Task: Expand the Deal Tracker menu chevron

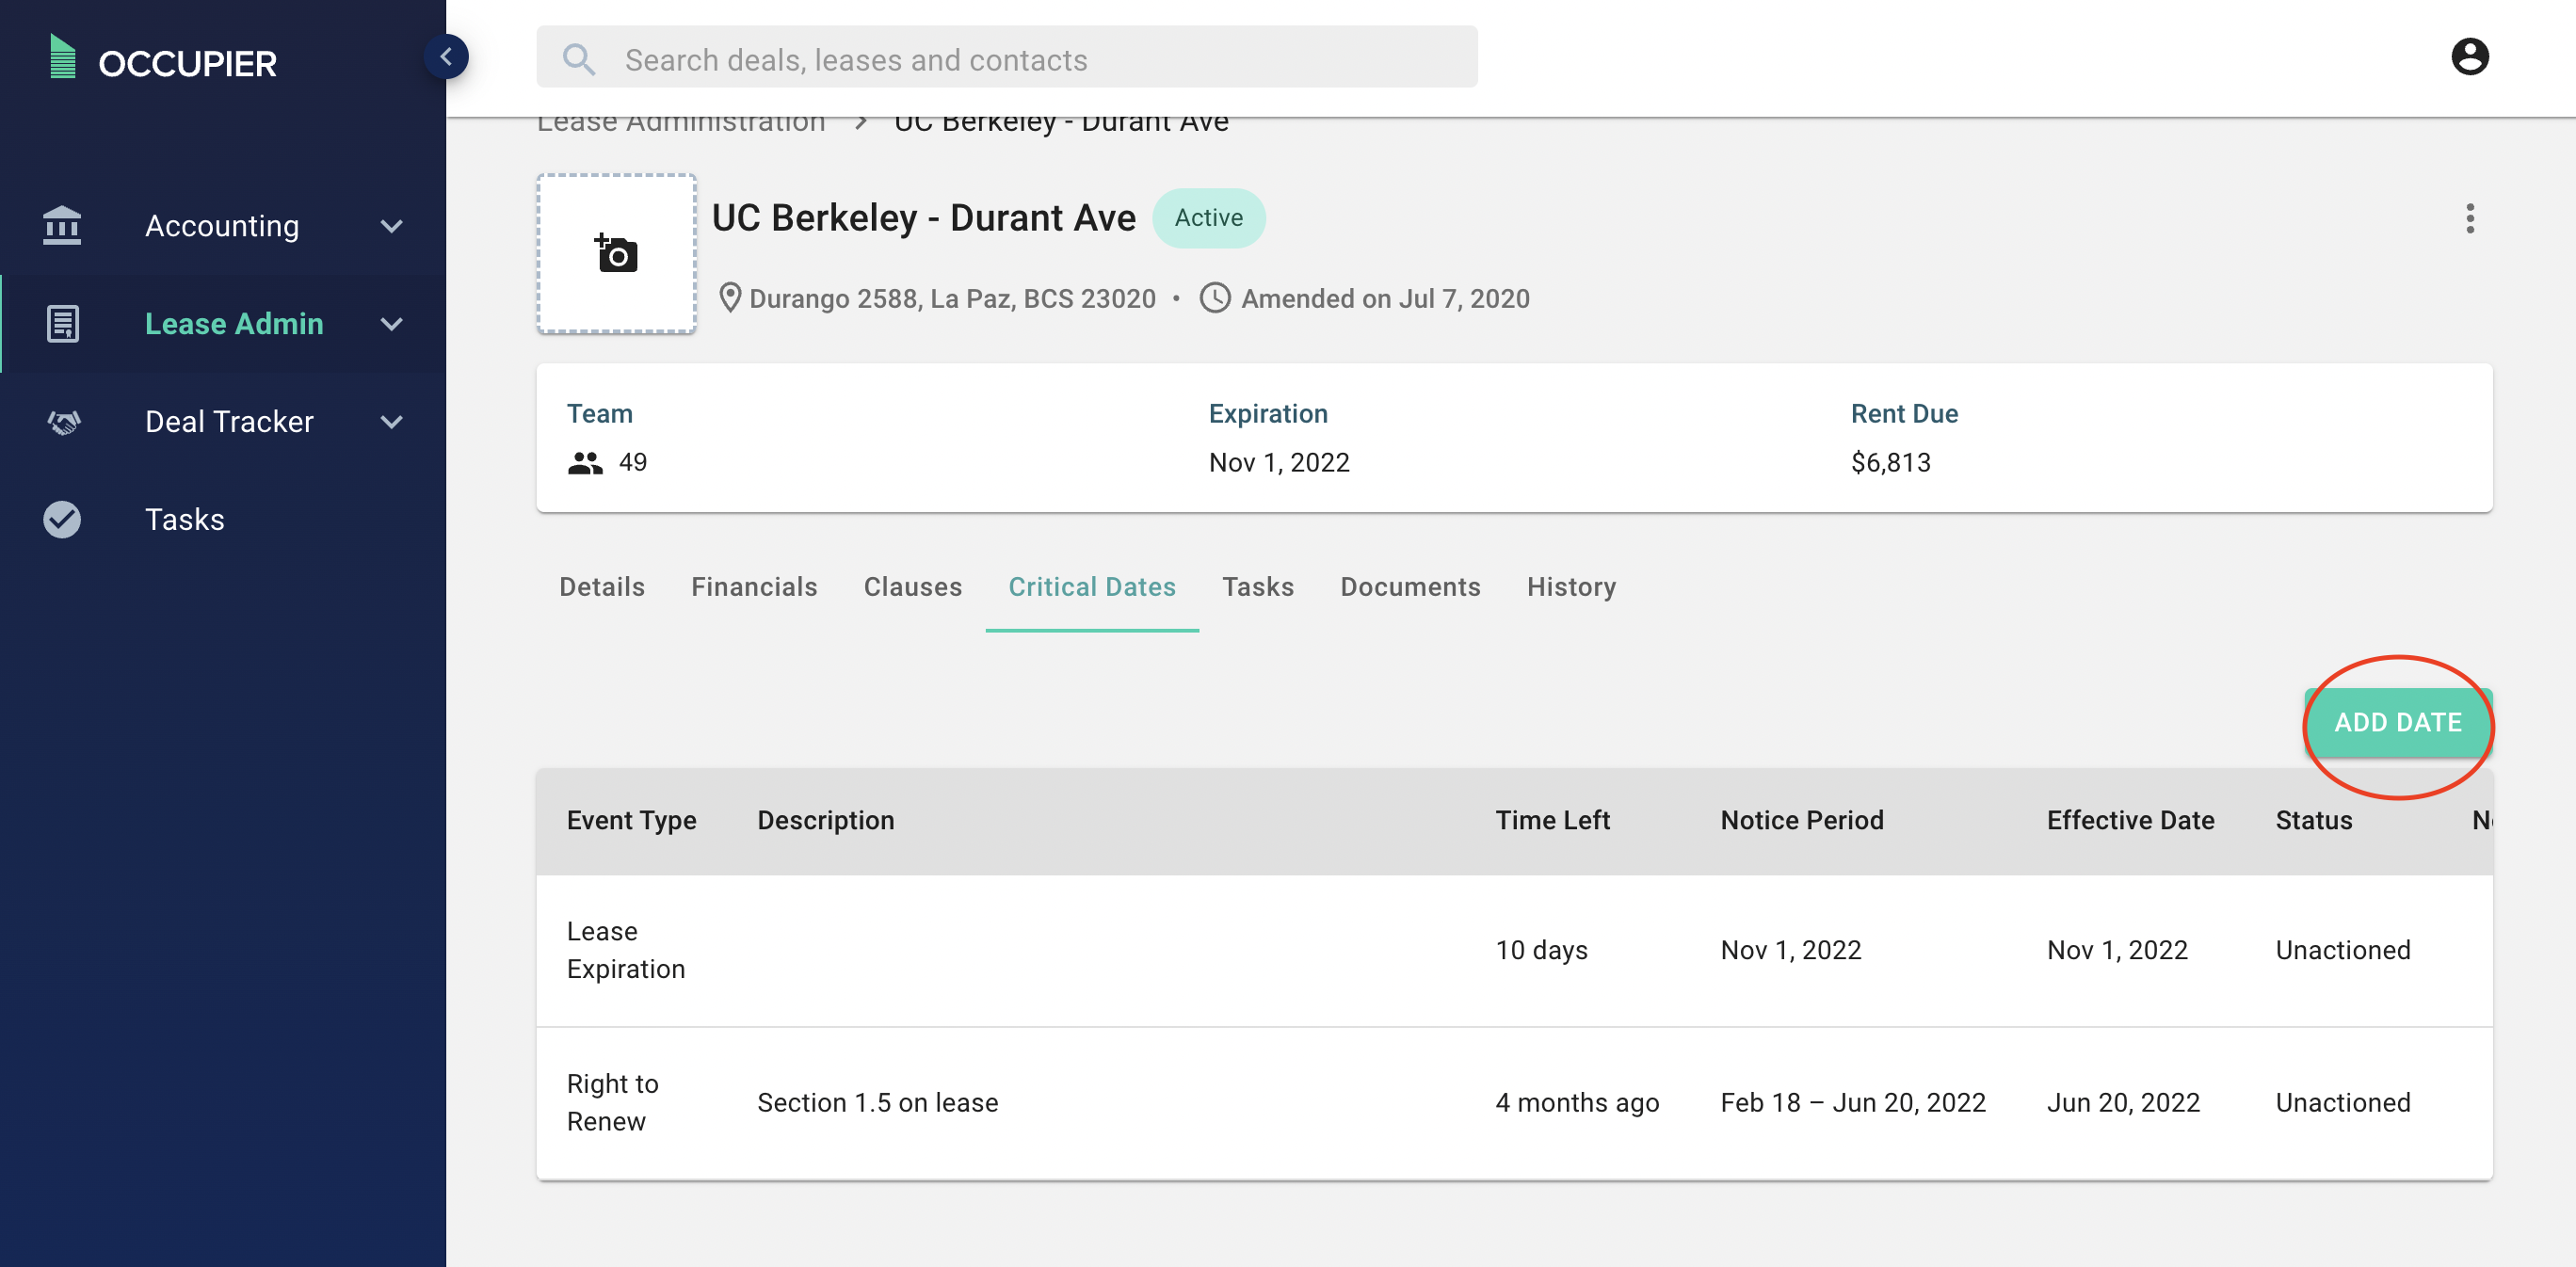Action: tap(392, 422)
